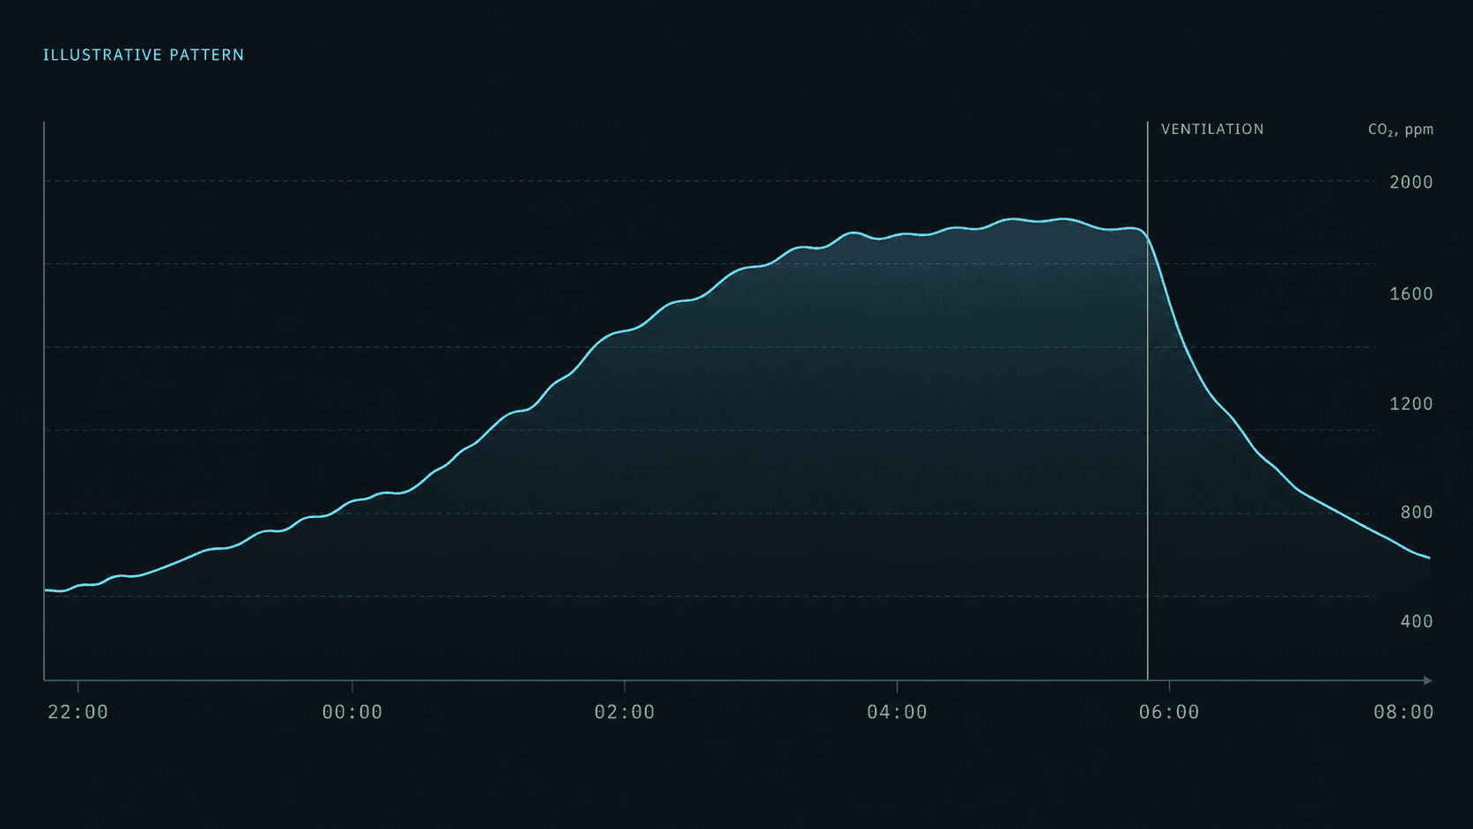The image size is (1473, 829).
Task: Select the 1200 y-axis value
Action: pos(1411,404)
